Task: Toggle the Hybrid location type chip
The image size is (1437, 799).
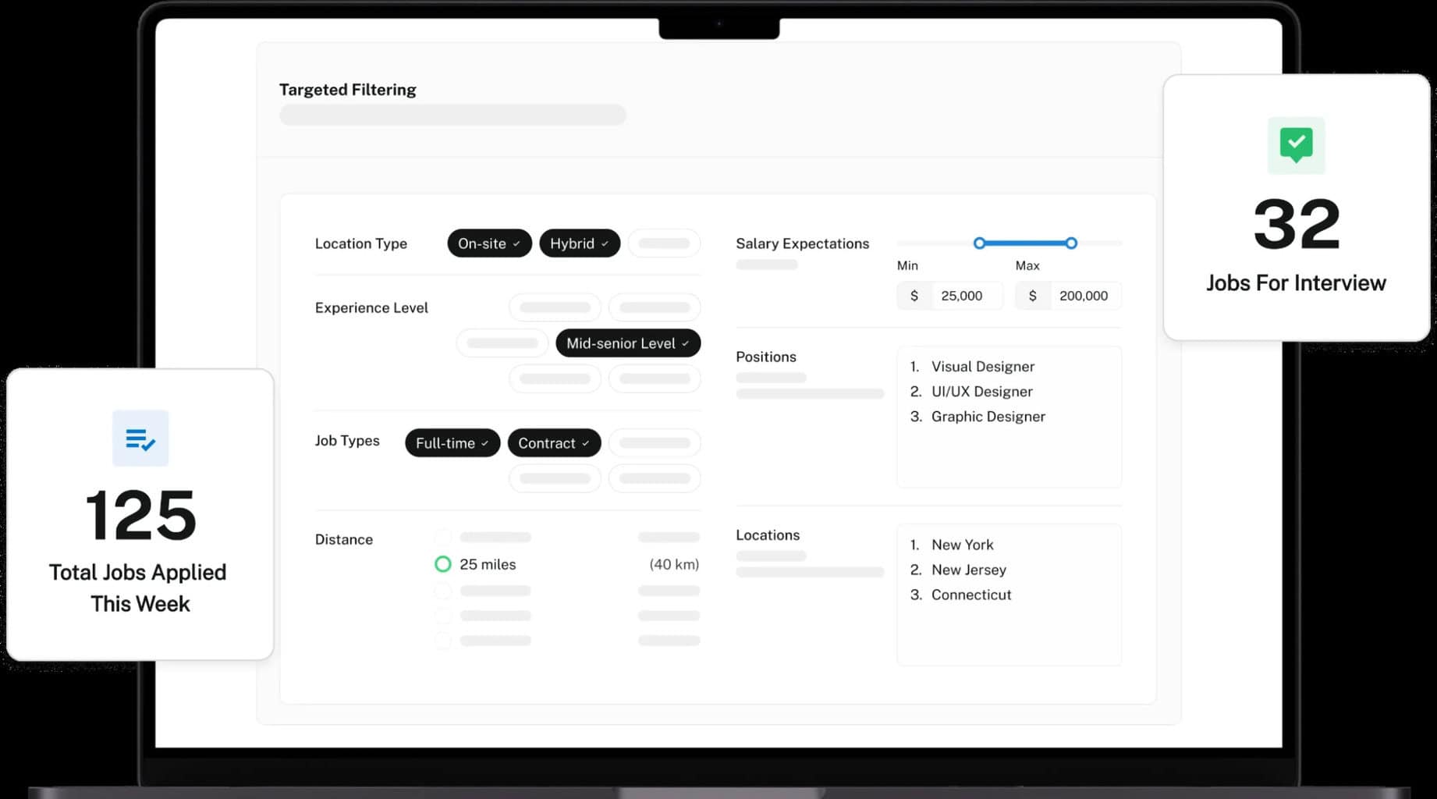Action: coord(579,243)
